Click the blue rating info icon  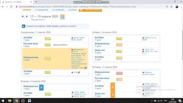[x=23, y=26]
